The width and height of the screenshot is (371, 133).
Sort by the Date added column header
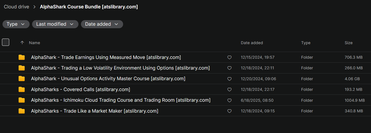252,43
